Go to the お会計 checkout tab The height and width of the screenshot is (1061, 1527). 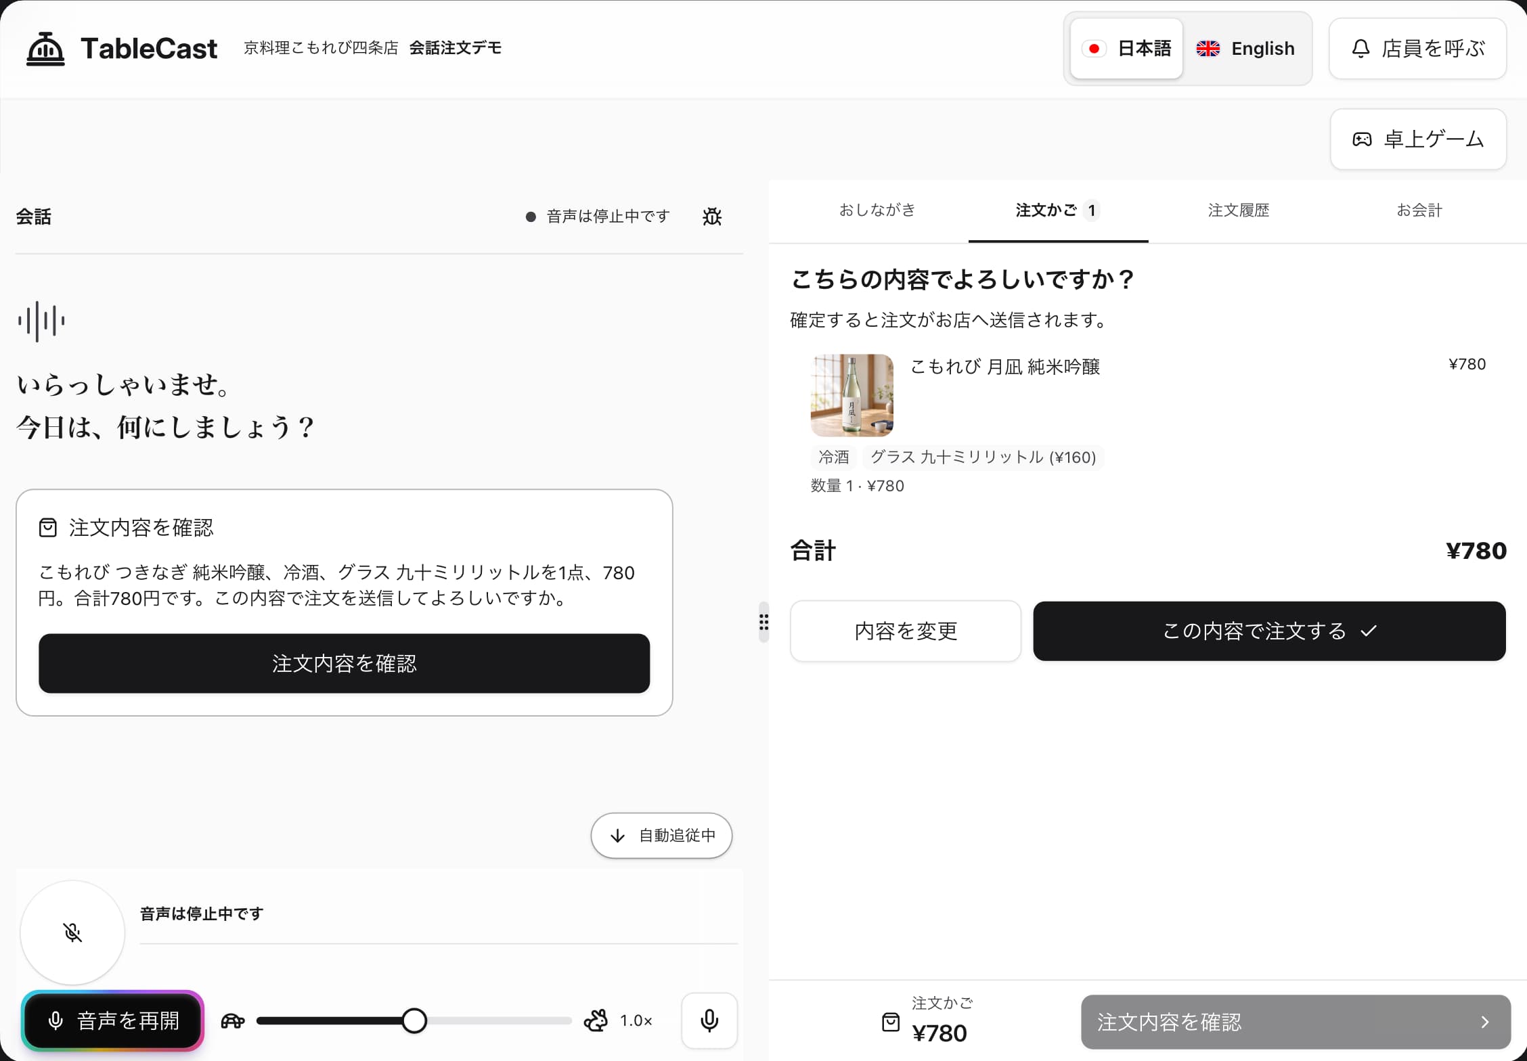coord(1419,210)
